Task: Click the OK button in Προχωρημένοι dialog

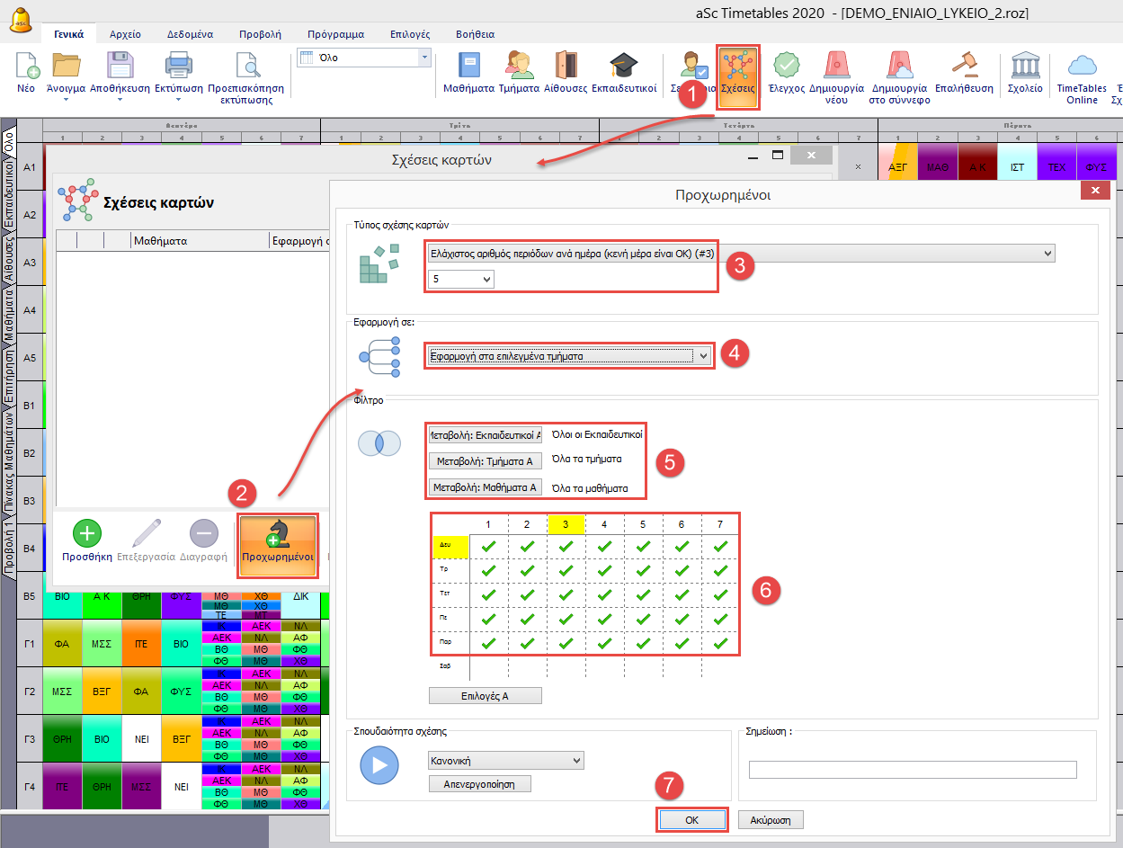Action: click(691, 820)
